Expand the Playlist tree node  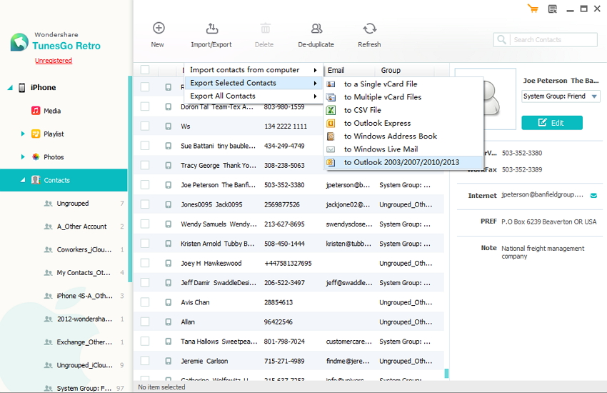pyautogui.click(x=24, y=134)
